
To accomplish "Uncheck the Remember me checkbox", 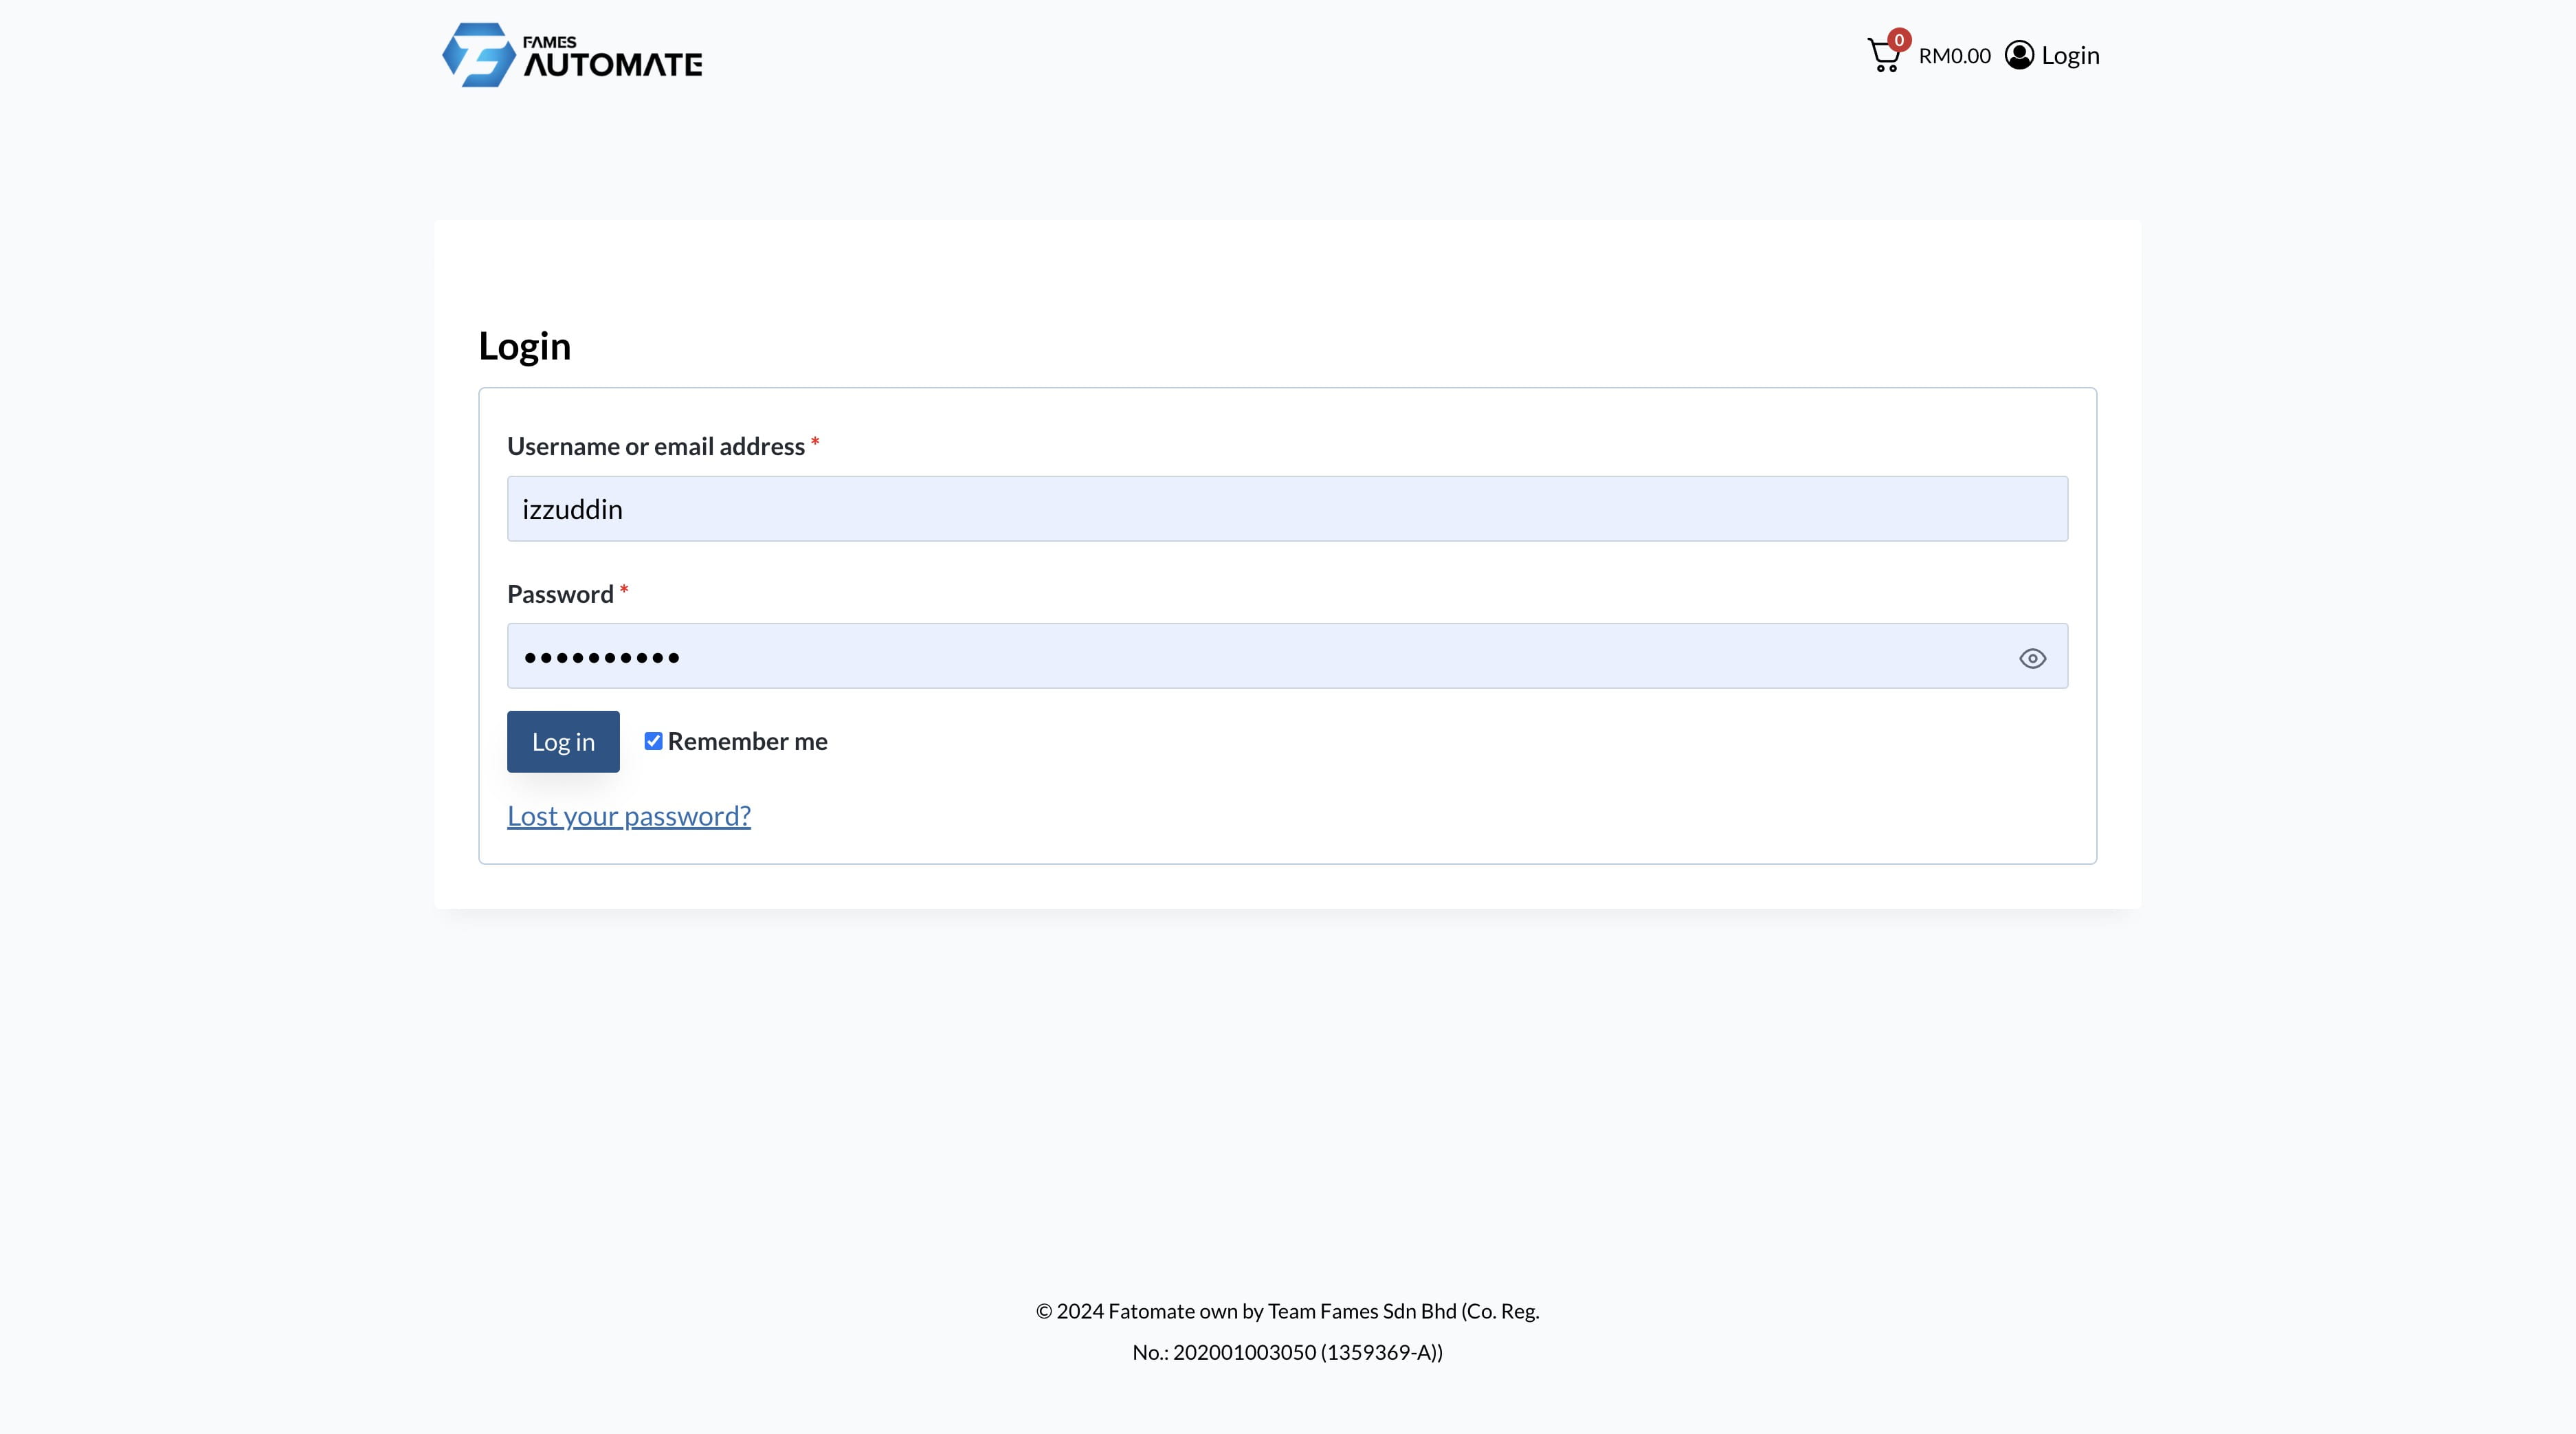I will pos(653,741).
